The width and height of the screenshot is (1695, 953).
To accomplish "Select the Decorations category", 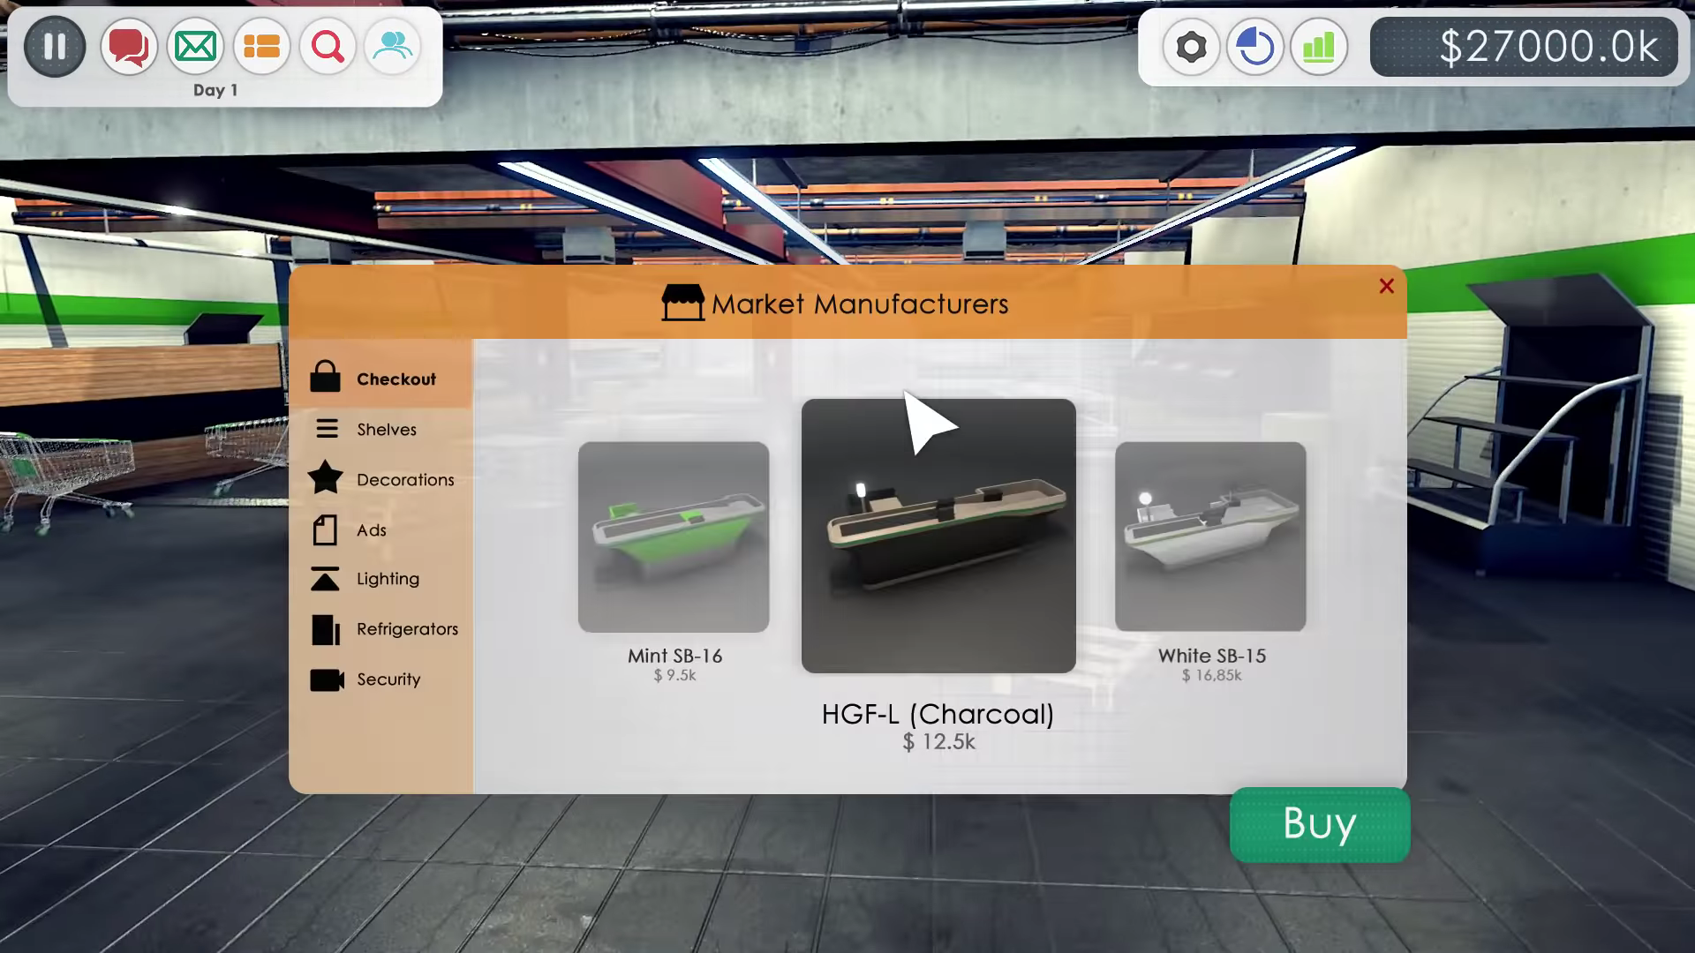I will click(x=380, y=479).
